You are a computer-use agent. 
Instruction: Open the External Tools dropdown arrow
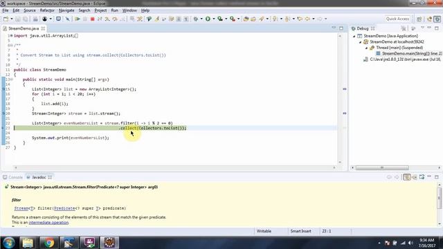(238, 19)
